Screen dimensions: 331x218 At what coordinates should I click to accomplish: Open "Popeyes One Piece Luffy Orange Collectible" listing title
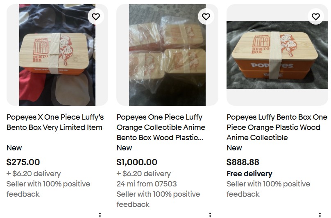(161, 127)
